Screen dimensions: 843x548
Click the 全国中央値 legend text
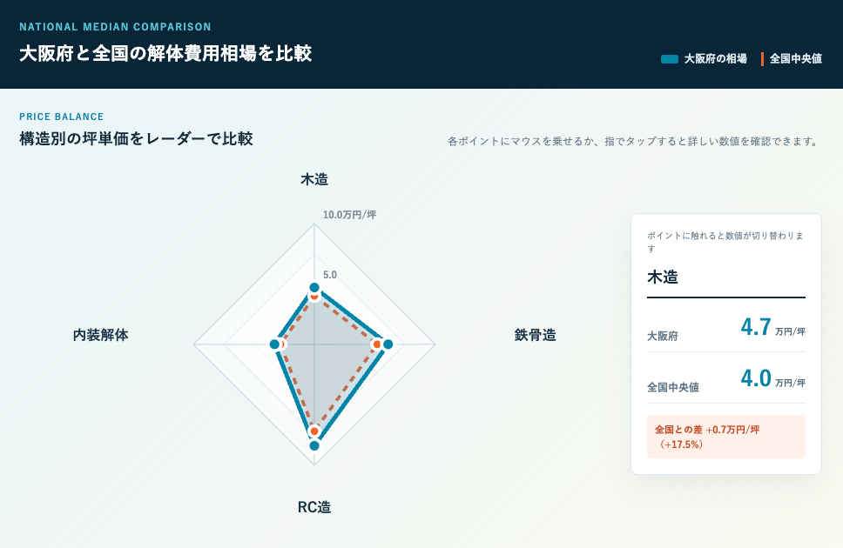[796, 59]
